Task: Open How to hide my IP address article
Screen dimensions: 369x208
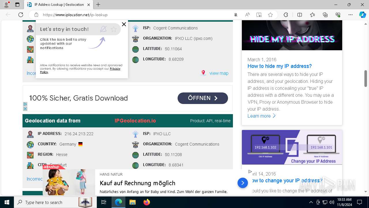Action: pyautogui.click(x=280, y=66)
